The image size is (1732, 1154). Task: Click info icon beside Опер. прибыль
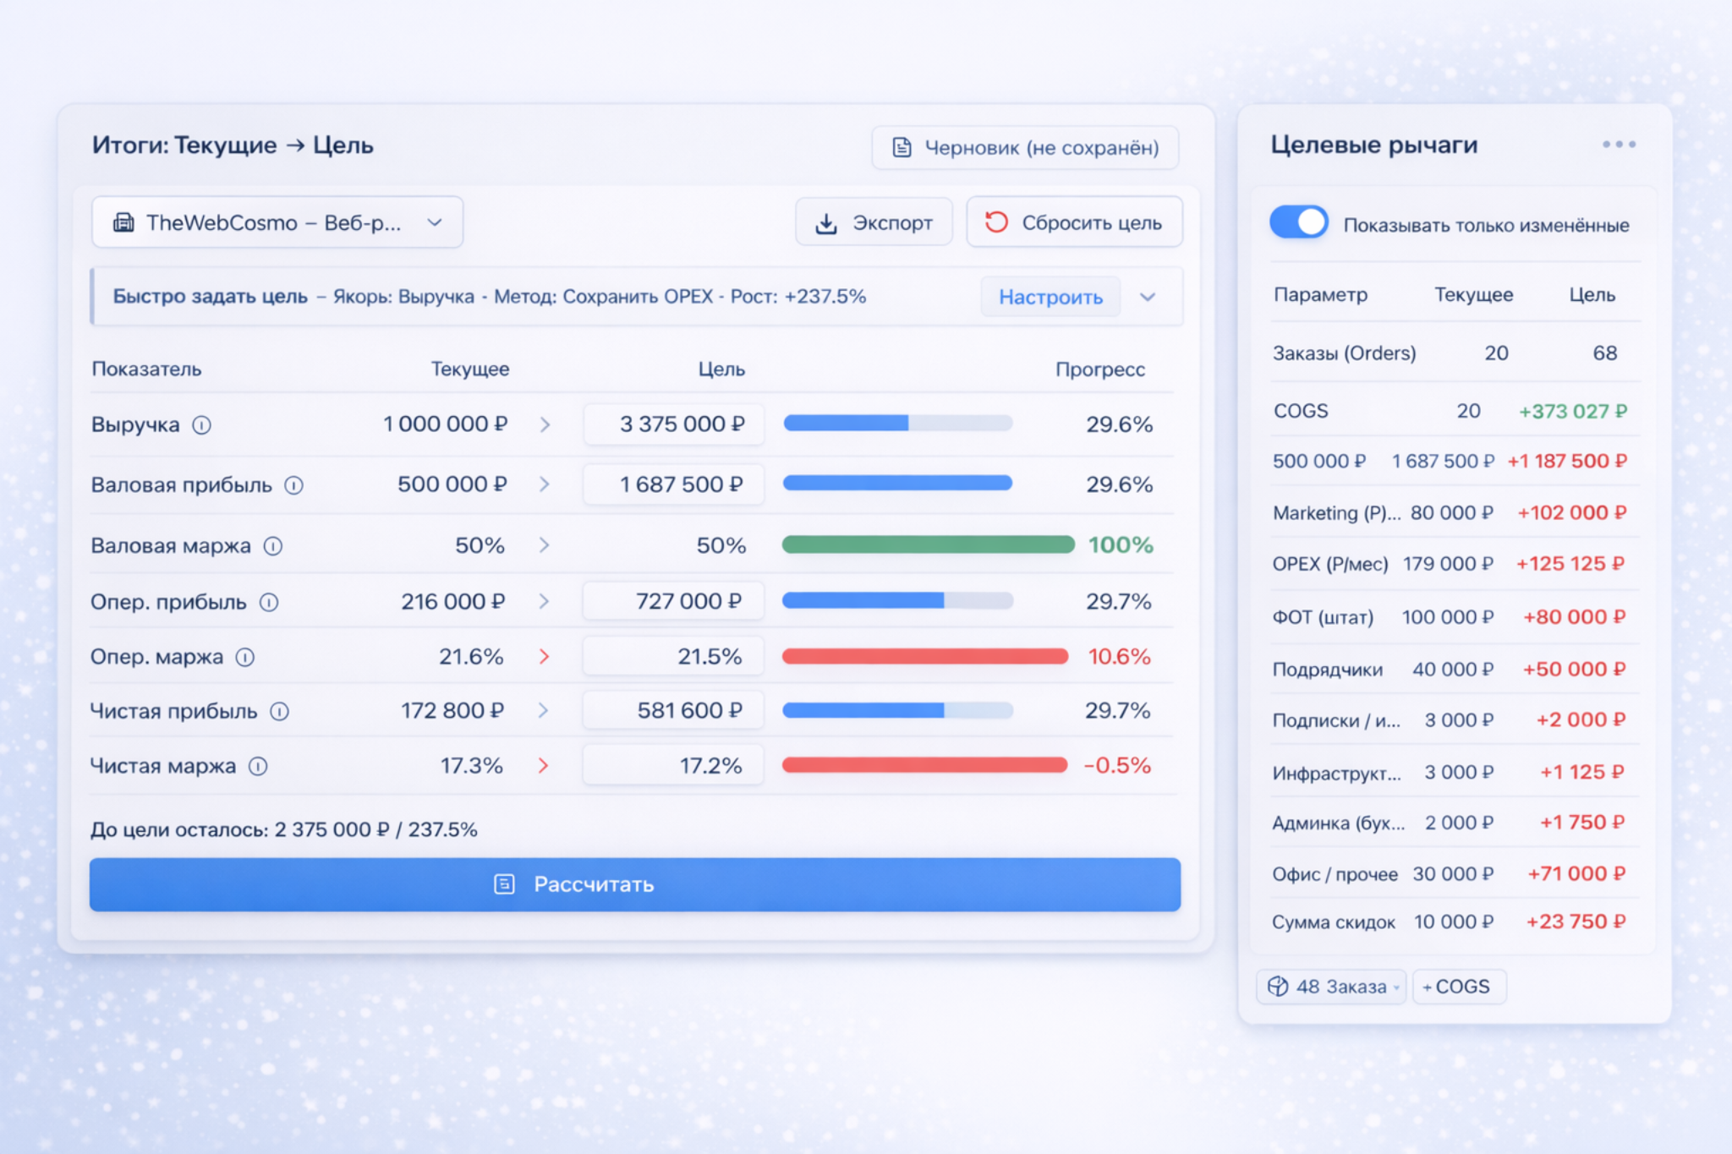(268, 603)
